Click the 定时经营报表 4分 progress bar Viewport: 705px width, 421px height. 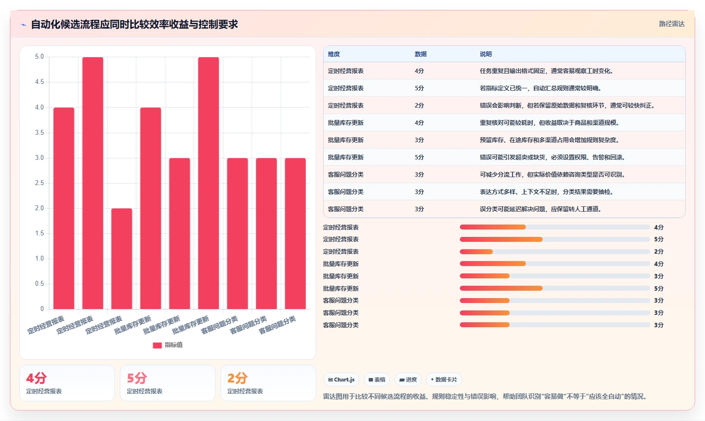coord(555,227)
